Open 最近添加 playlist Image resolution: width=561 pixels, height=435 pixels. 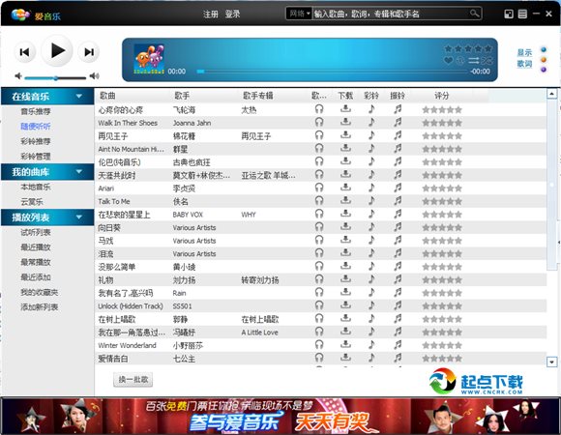(x=36, y=277)
